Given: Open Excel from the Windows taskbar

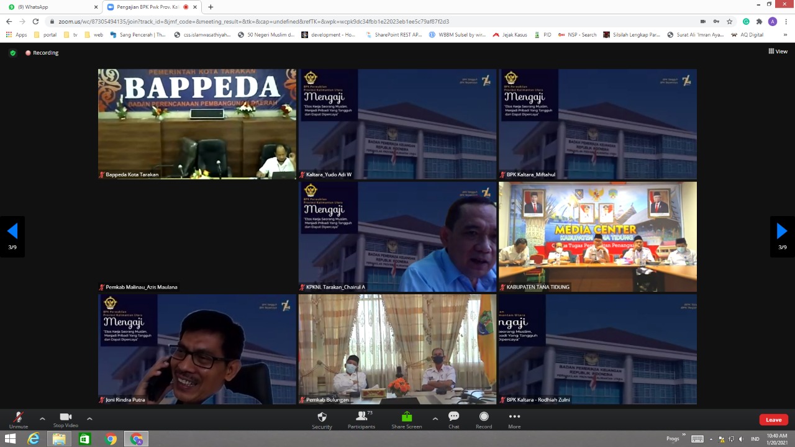Looking at the screenshot, I should pos(84,439).
